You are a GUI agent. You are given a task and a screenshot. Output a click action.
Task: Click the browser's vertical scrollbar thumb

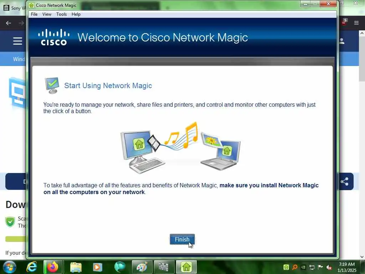(x=362, y=59)
